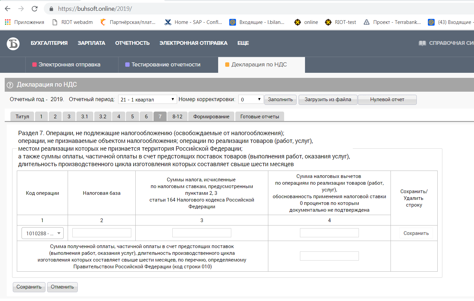Open the Справочная система book icon
474x301 pixels.
coord(422,43)
